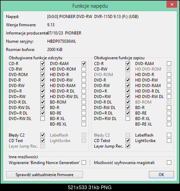Toggle DVD-R DL read checkbox
The height and width of the screenshot is (191, 180).
43,102
